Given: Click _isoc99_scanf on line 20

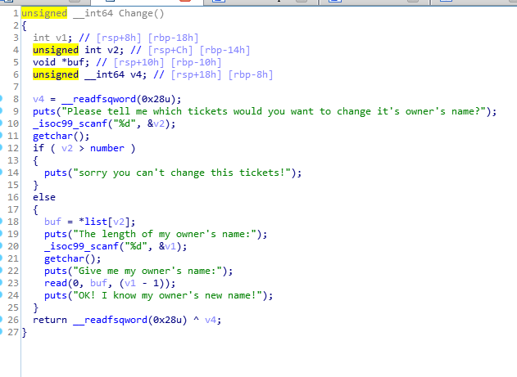Looking at the screenshot, I should 81,246.
